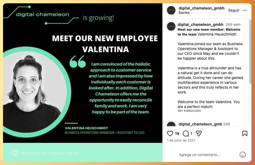
Task: Follow the account with the Seguir button
Action: tap(234, 10)
